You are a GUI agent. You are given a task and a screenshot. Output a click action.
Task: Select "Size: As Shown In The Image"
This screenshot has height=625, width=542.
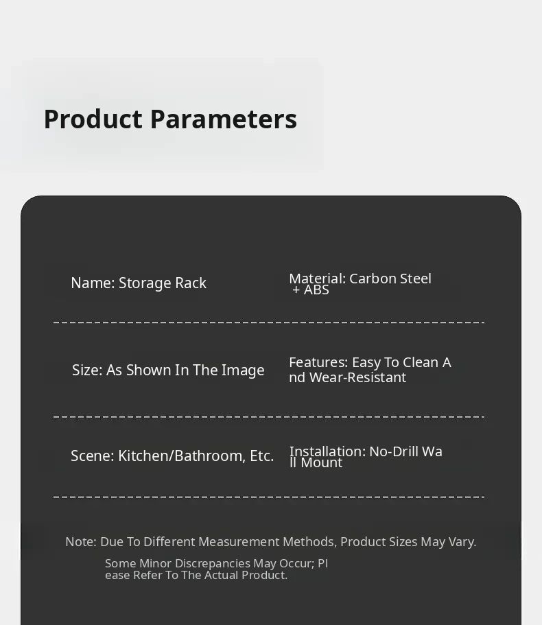(168, 370)
